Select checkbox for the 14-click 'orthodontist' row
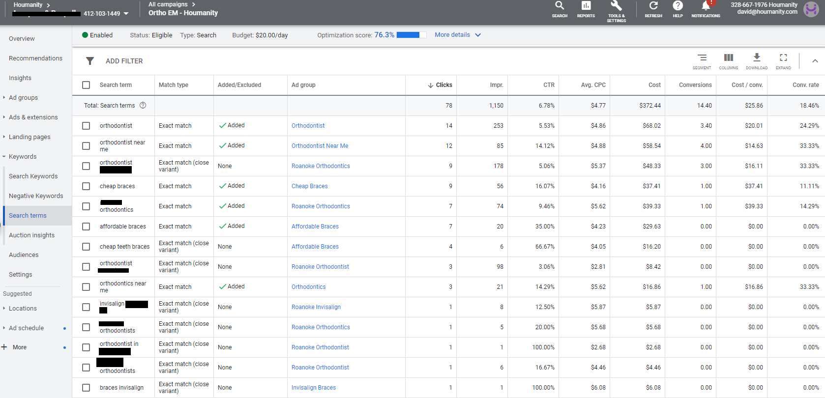 click(x=86, y=126)
